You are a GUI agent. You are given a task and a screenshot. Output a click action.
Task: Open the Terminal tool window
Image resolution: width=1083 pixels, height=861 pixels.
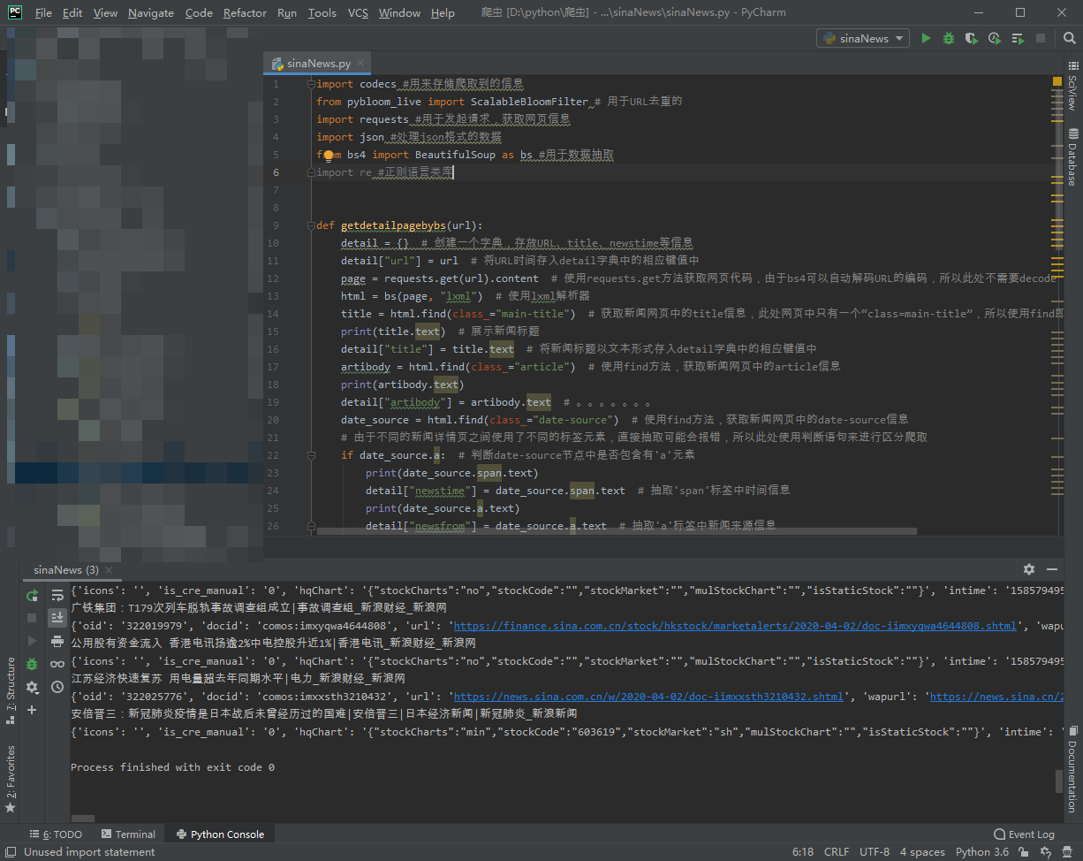tap(128, 834)
